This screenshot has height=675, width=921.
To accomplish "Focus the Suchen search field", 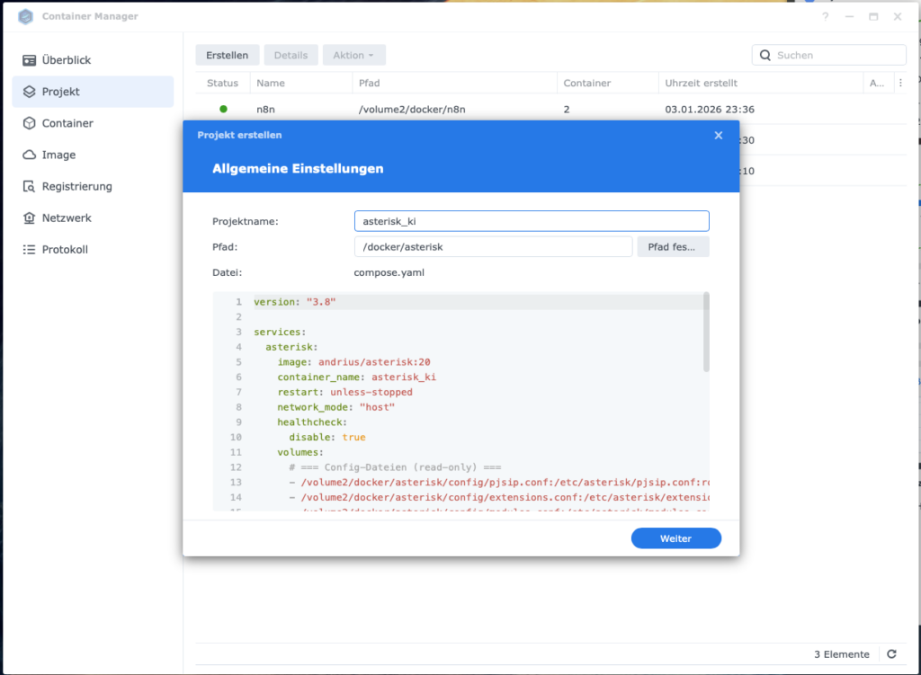I will point(836,55).
